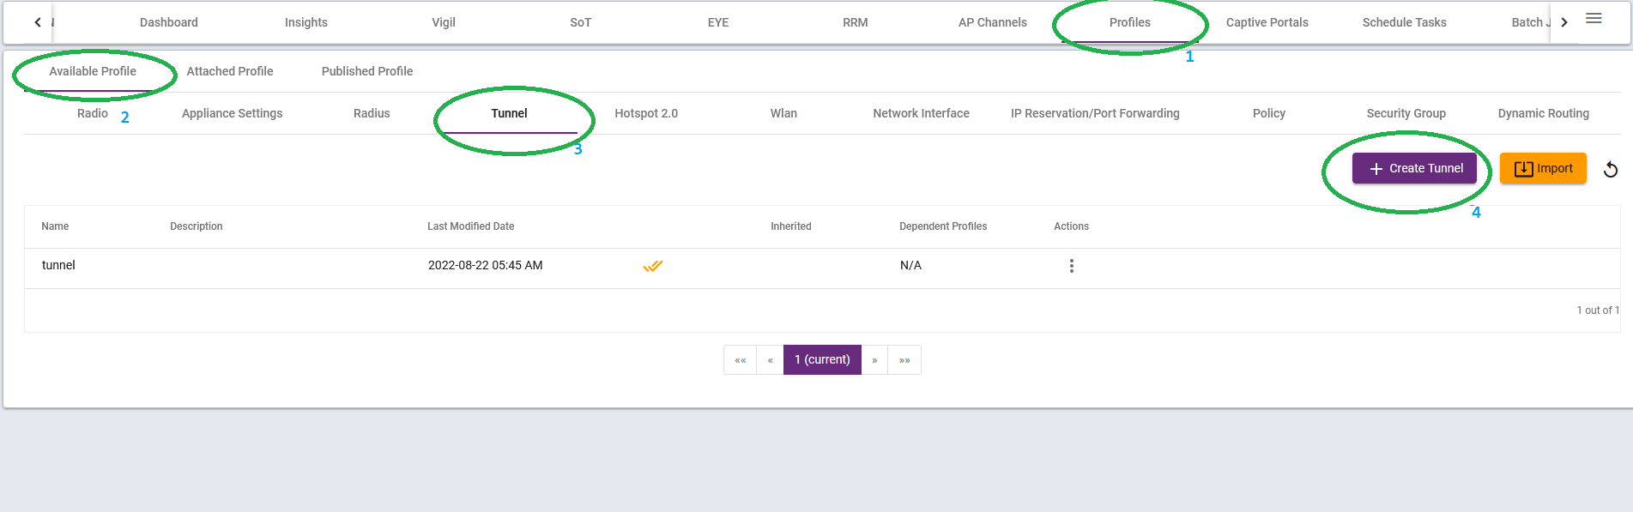Viewport: 1633px width, 512px height.
Task: Click the orange Import button
Action: tap(1543, 168)
